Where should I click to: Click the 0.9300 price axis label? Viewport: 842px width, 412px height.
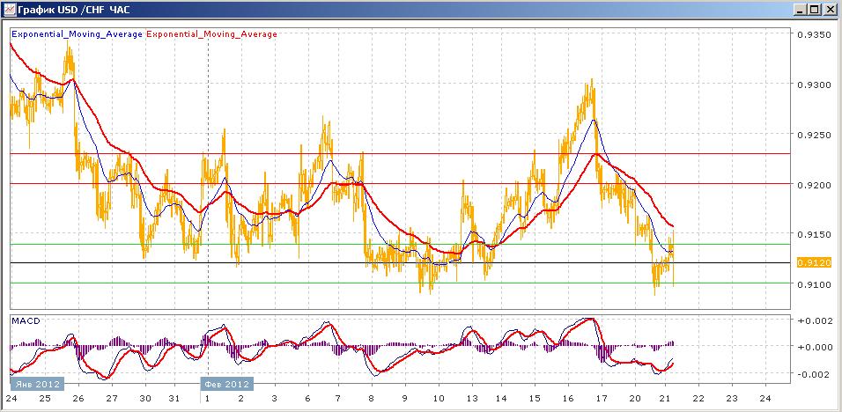point(814,85)
